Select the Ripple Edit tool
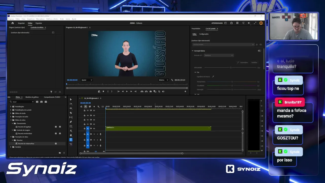The height and width of the screenshot is (183, 325). 71,108
